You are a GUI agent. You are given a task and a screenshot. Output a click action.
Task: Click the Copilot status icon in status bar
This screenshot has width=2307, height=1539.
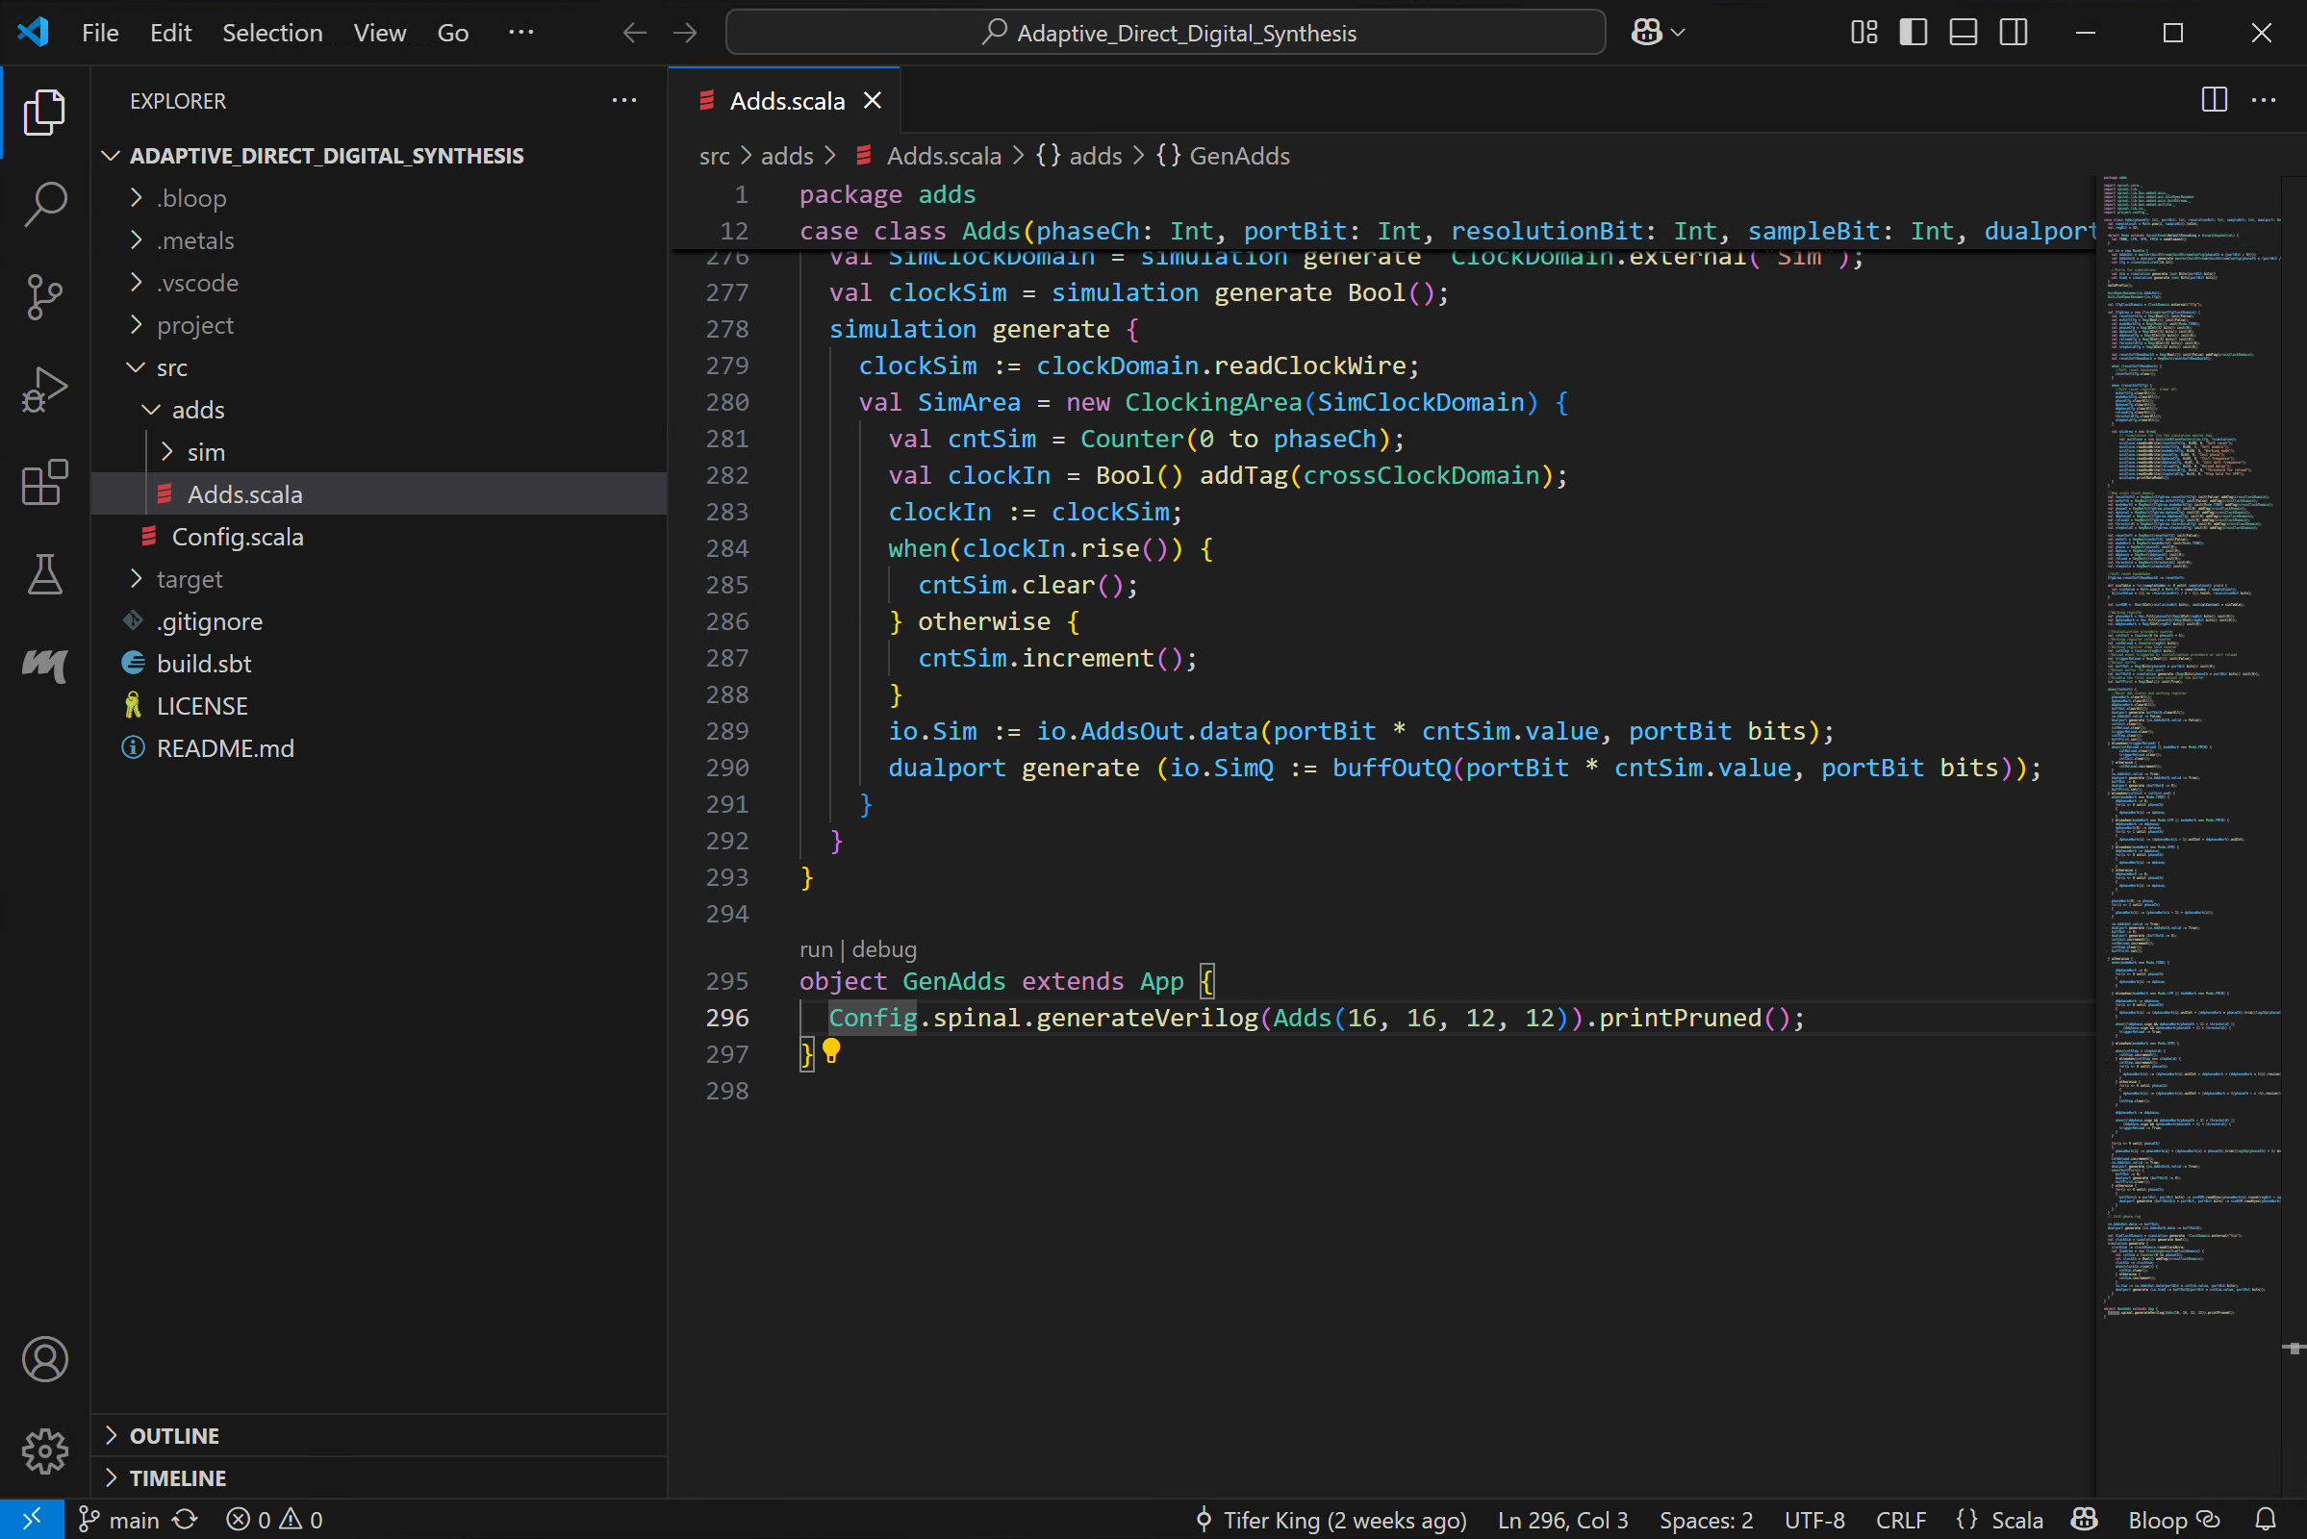pos(2083,1520)
